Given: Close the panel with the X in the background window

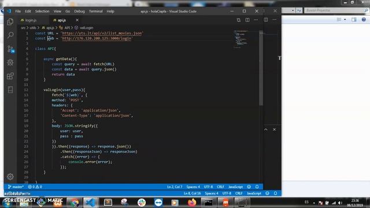Looking at the screenshot, I should click(275, 129).
